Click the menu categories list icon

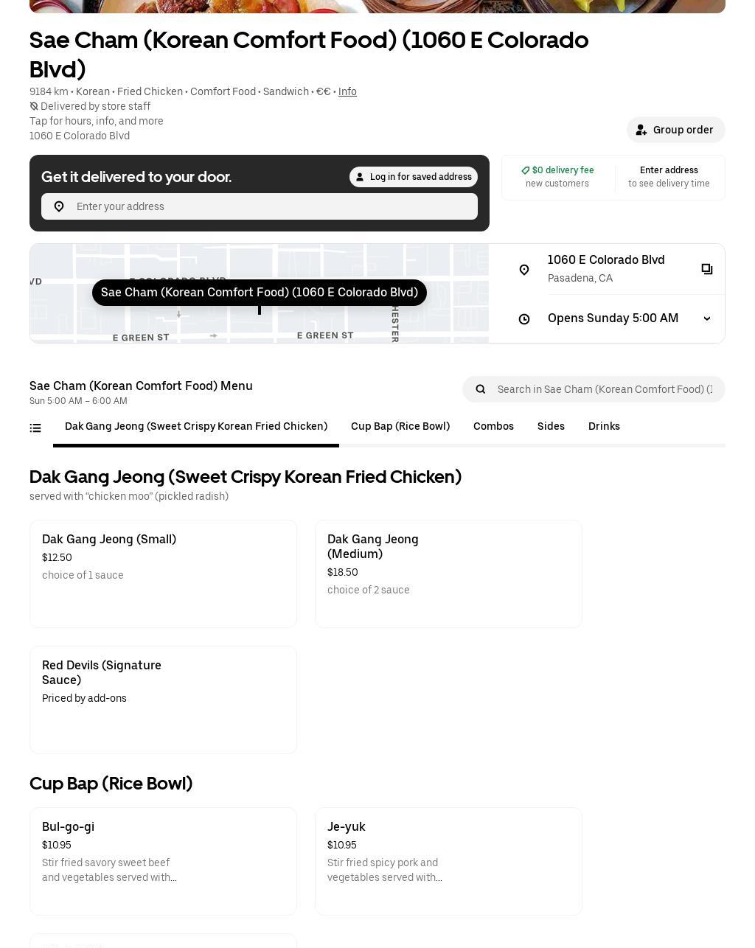tap(35, 428)
